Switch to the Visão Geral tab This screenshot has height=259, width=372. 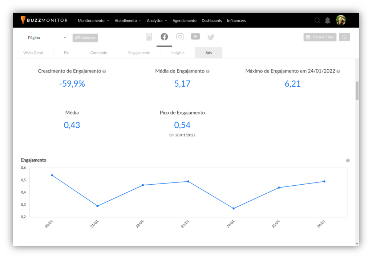(33, 53)
